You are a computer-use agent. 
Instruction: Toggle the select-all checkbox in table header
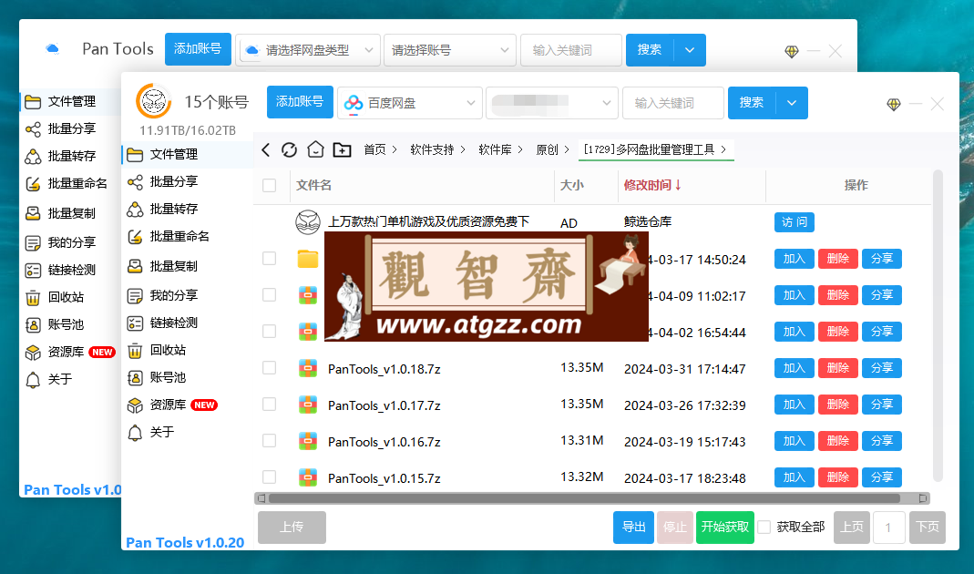(269, 185)
